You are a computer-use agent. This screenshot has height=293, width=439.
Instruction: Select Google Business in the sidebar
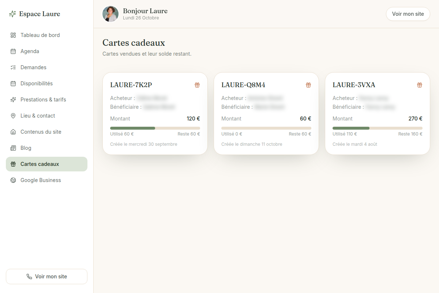point(46,180)
